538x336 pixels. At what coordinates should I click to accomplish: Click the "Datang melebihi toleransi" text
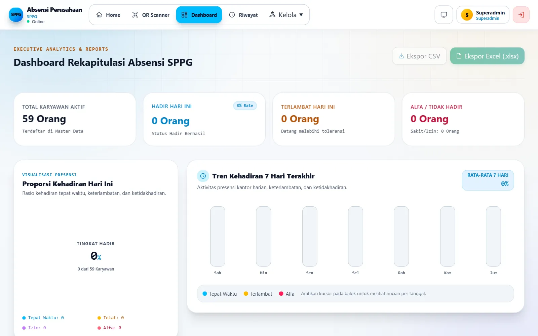point(313,131)
